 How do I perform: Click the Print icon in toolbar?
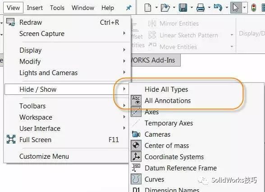point(201,8)
